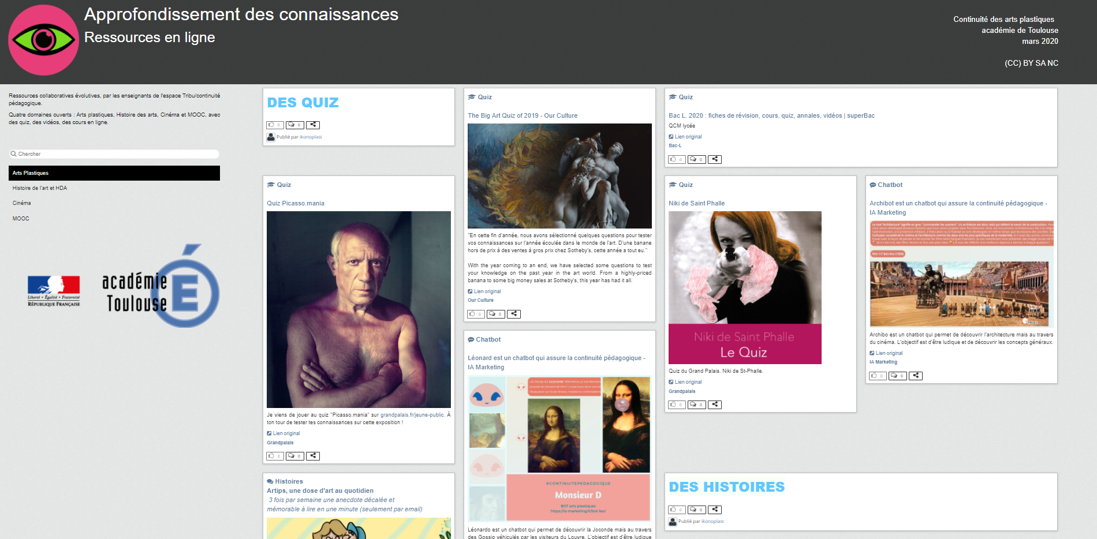Like the DES QUIZ header card
1097x539 pixels.
(275, 125)
